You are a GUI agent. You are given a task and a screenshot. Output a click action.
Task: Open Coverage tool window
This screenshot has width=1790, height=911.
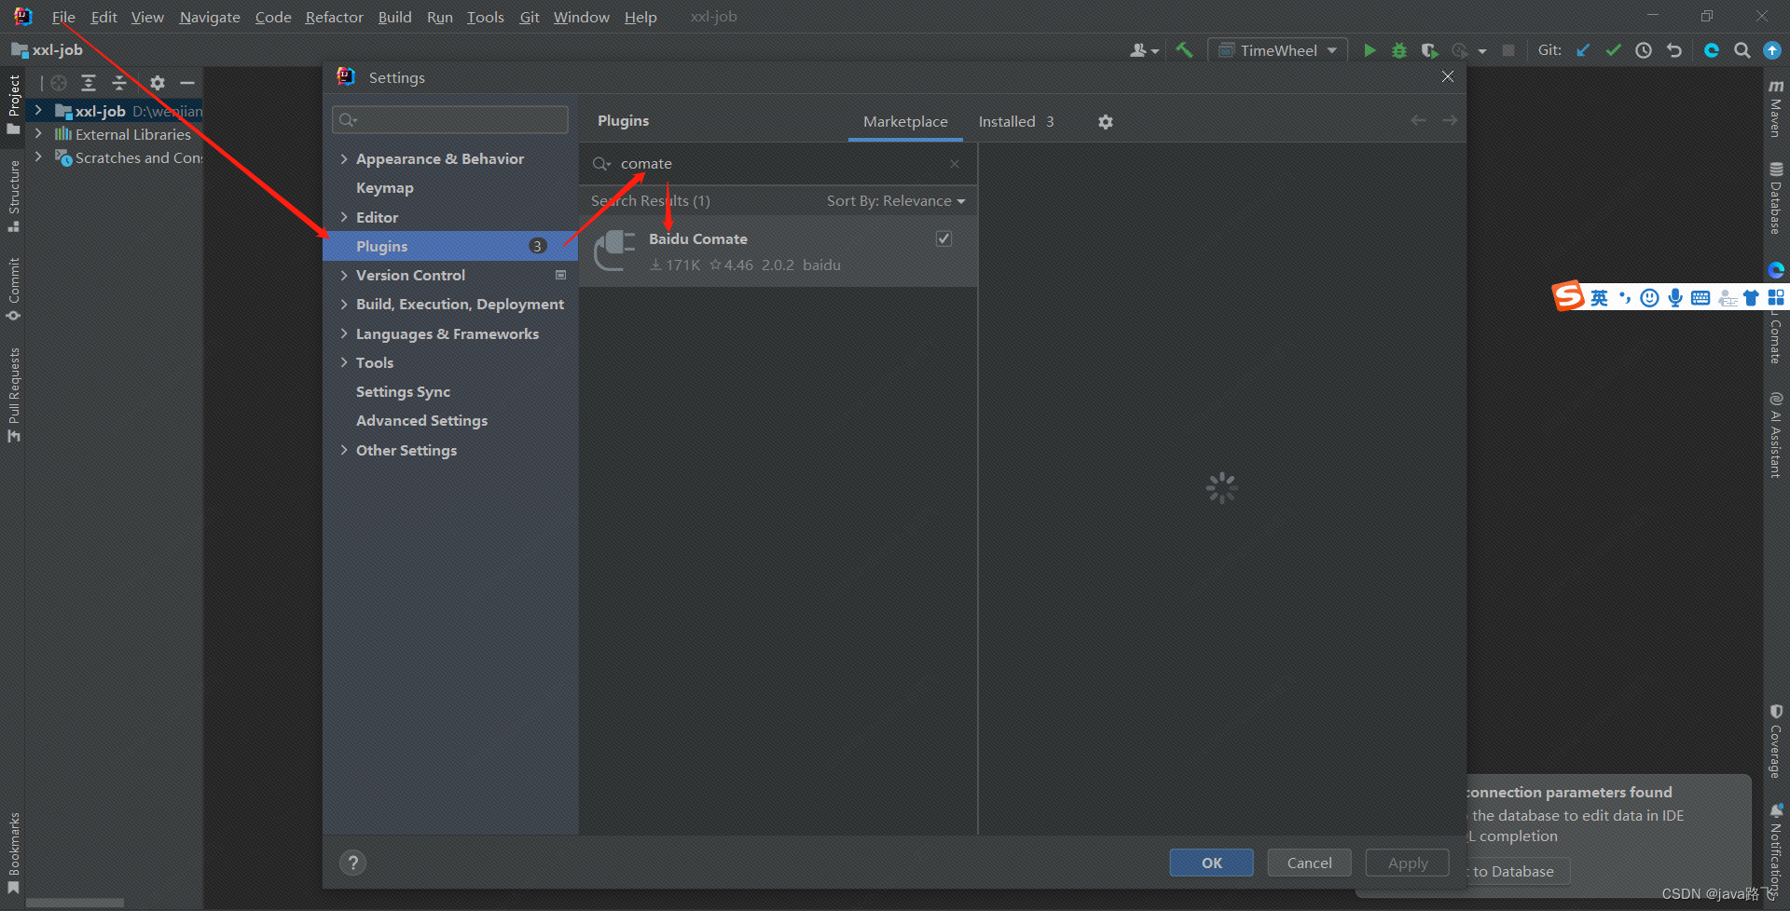(1776, 741)
